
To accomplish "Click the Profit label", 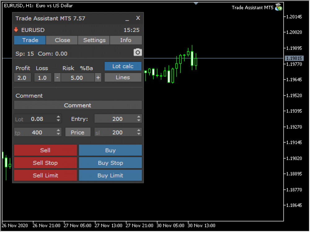I will [x=23, y=68].
